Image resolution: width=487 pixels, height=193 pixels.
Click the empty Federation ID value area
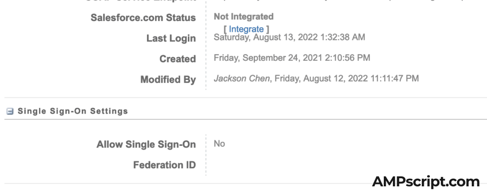point(285,165)
